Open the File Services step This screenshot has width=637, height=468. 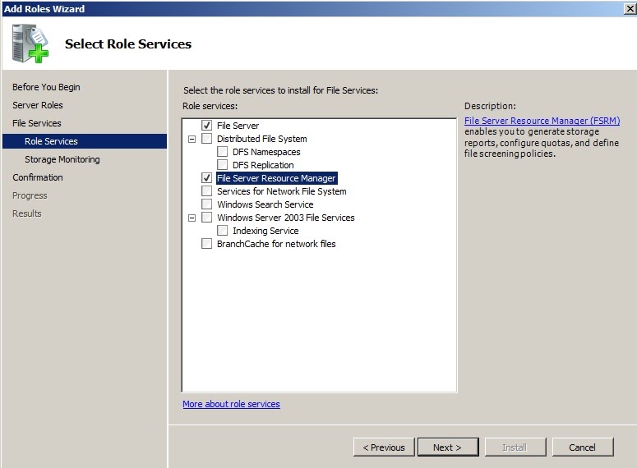[x=36, y=123]
